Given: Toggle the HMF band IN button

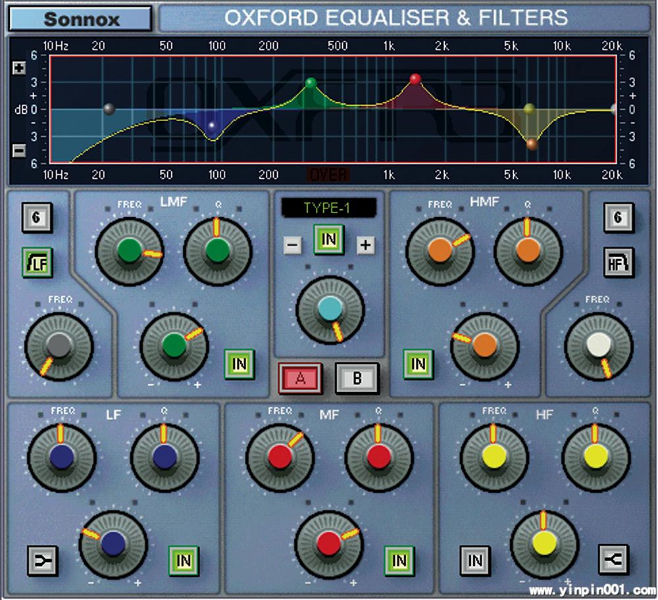Looking at the screenshot, I should (418, 362).
